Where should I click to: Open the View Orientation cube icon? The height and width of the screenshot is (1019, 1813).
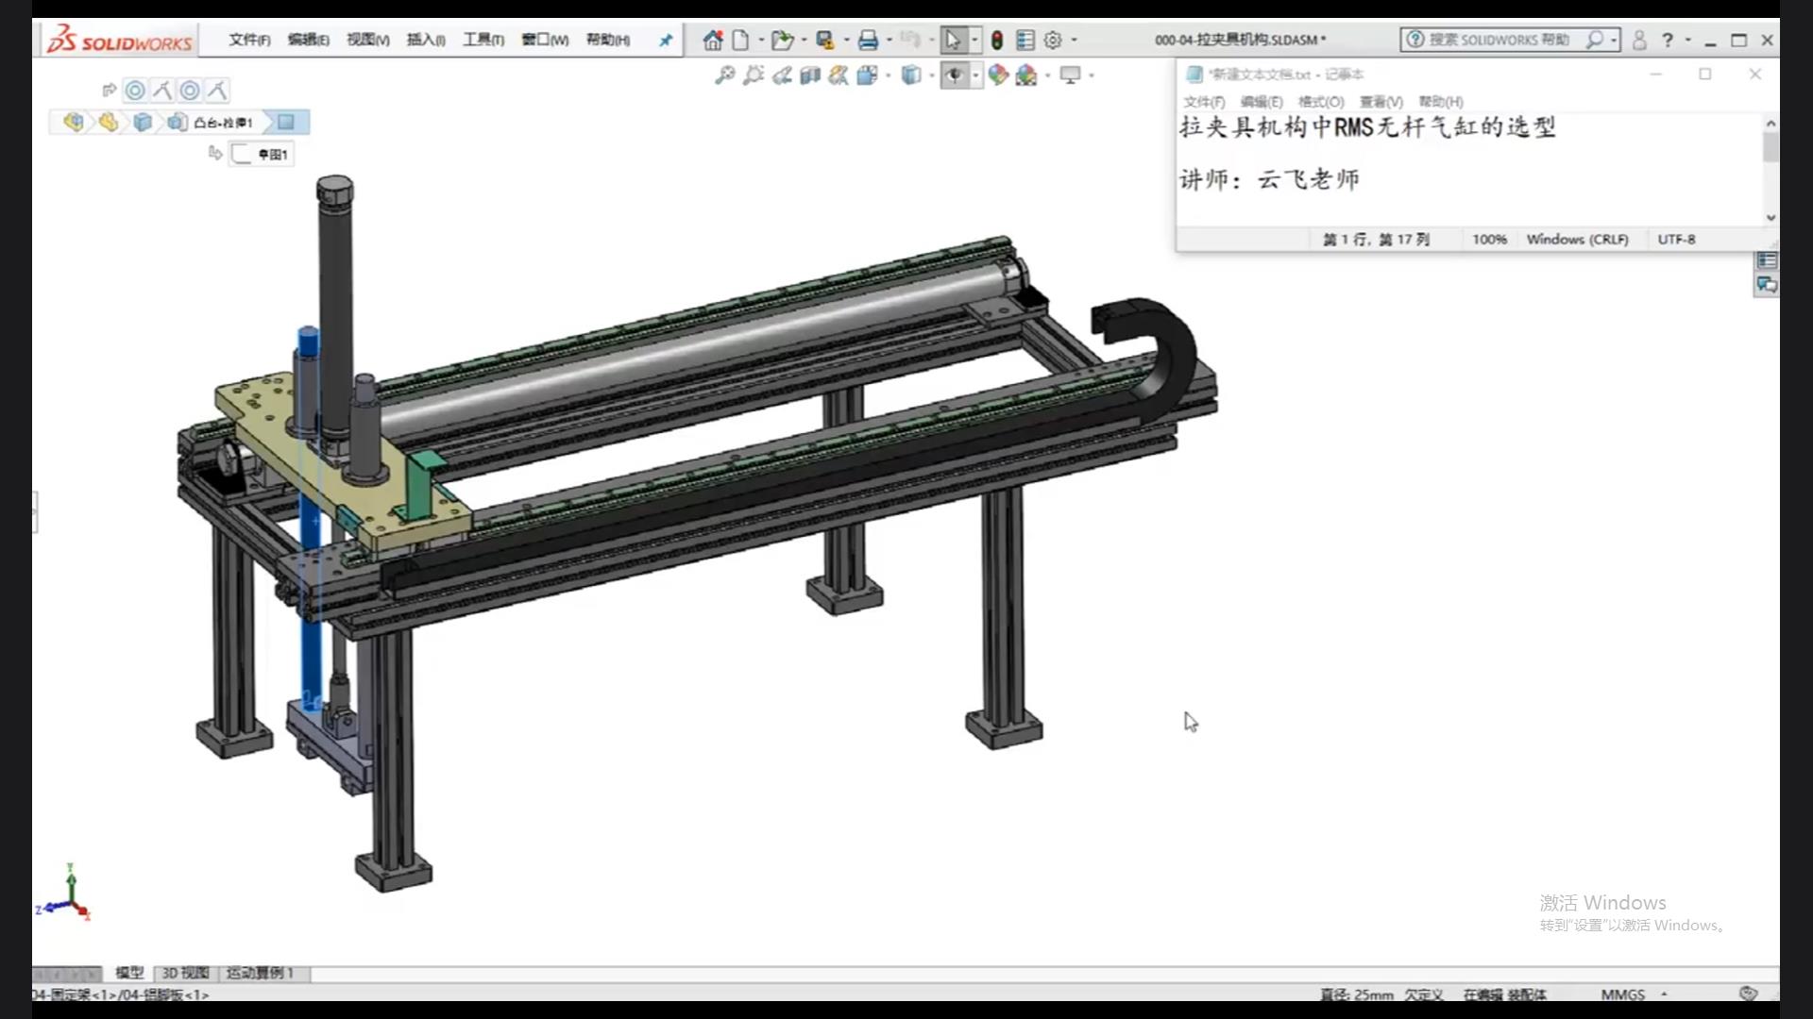click(868, 75)
